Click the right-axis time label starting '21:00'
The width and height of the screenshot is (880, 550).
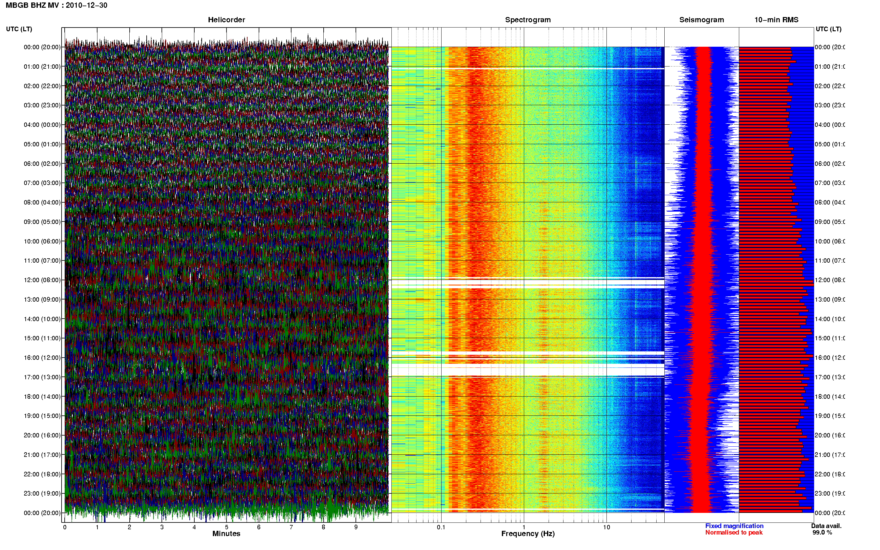click(x=830, y=455)
